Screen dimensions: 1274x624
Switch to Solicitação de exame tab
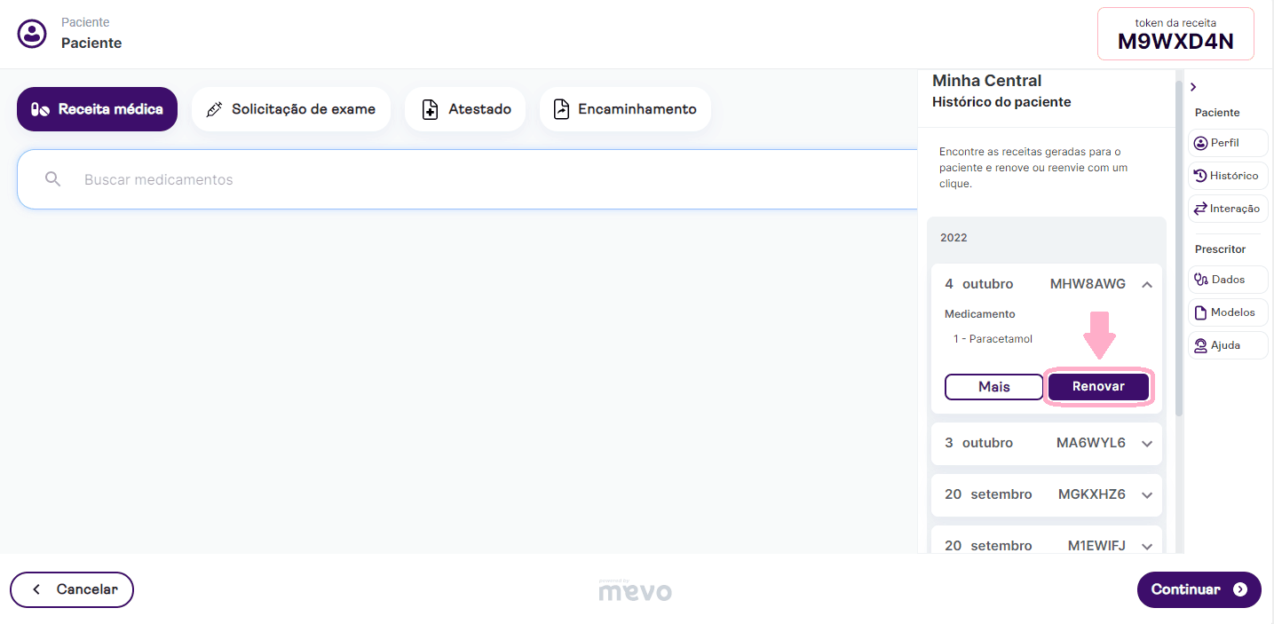(x=290, y=109)
